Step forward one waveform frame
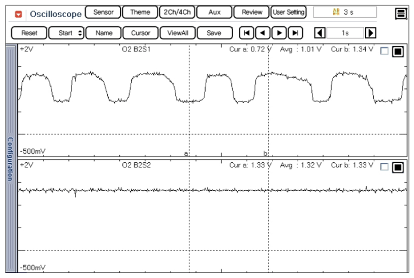The height and width of the screenshot is (278, 414). (x=279, y=33)
